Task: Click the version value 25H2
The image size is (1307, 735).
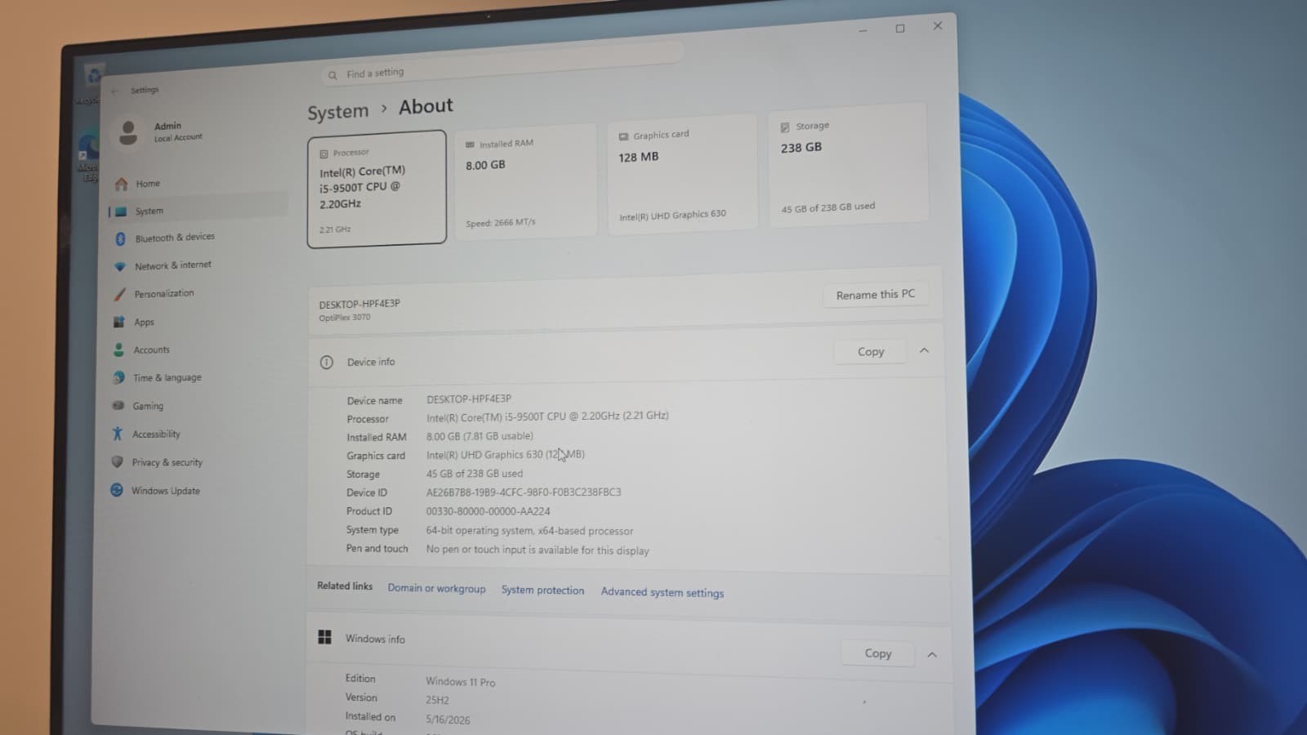Action: [437, 700]
